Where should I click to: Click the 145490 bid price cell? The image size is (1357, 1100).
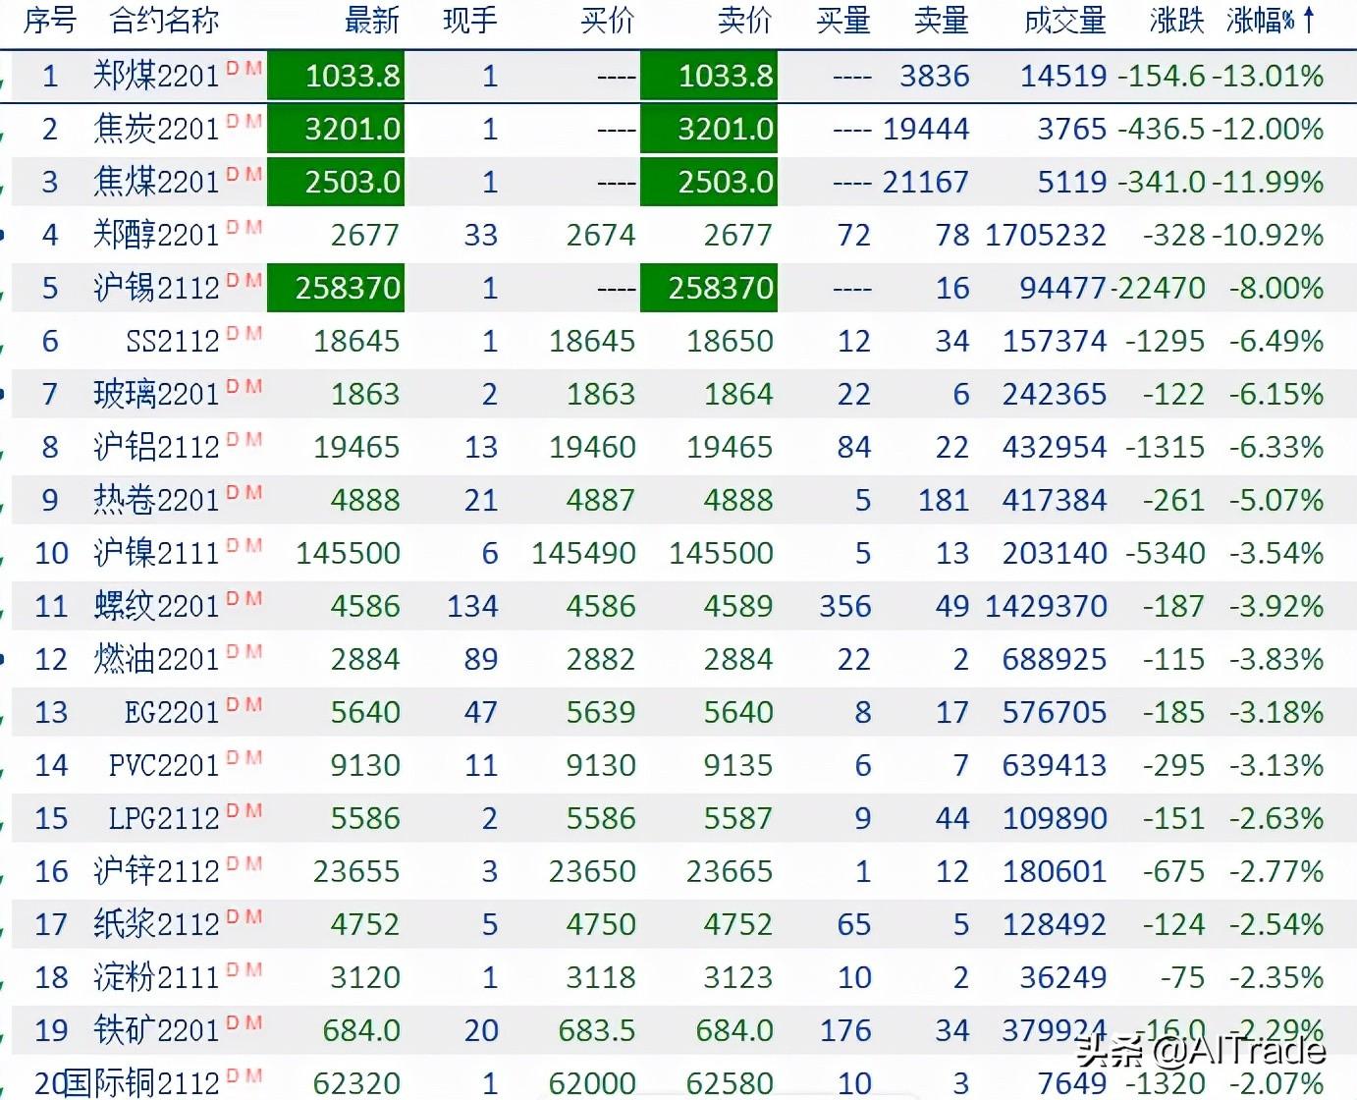583,553
